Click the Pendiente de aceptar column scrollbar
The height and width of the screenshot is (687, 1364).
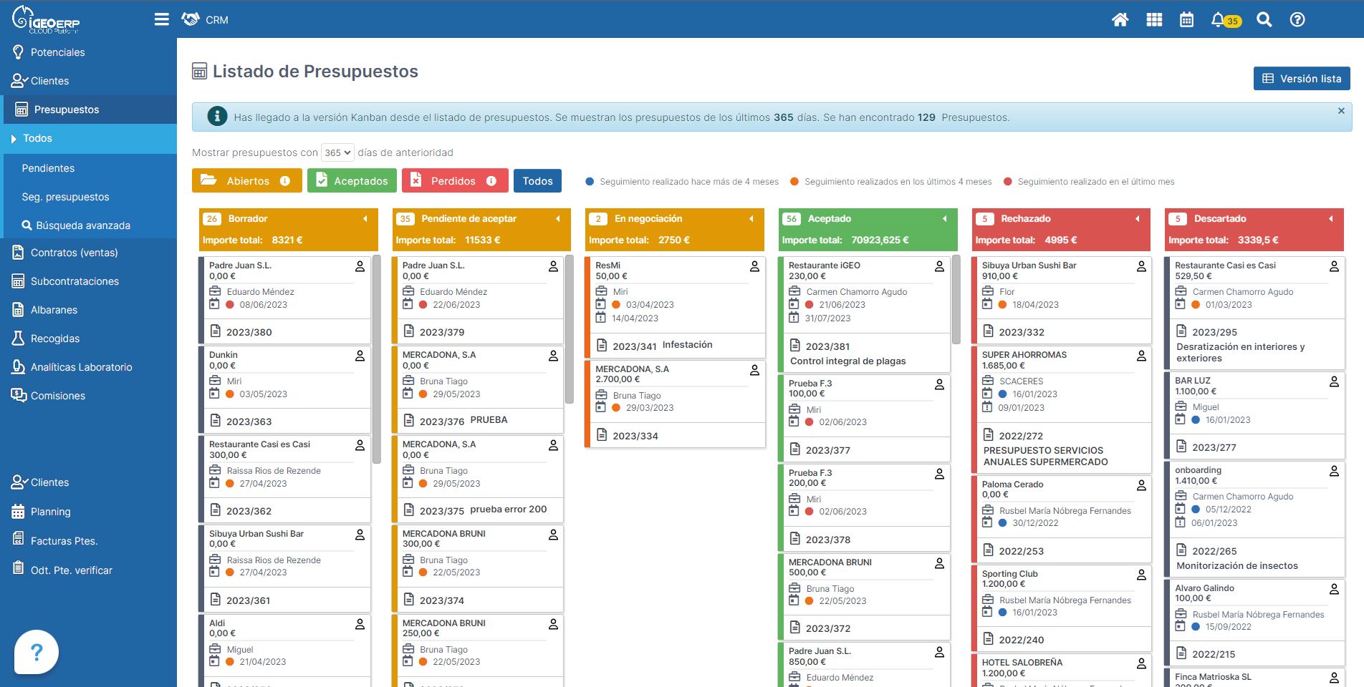[x=570, y=329]
